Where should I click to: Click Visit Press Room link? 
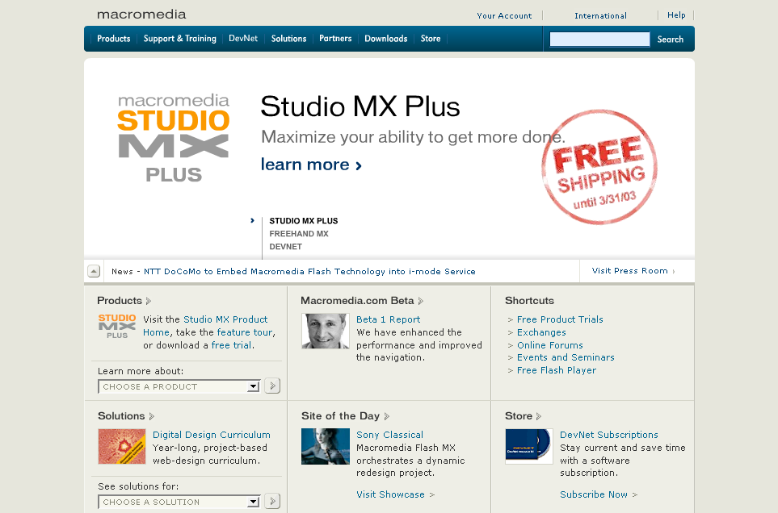[633, 271]
